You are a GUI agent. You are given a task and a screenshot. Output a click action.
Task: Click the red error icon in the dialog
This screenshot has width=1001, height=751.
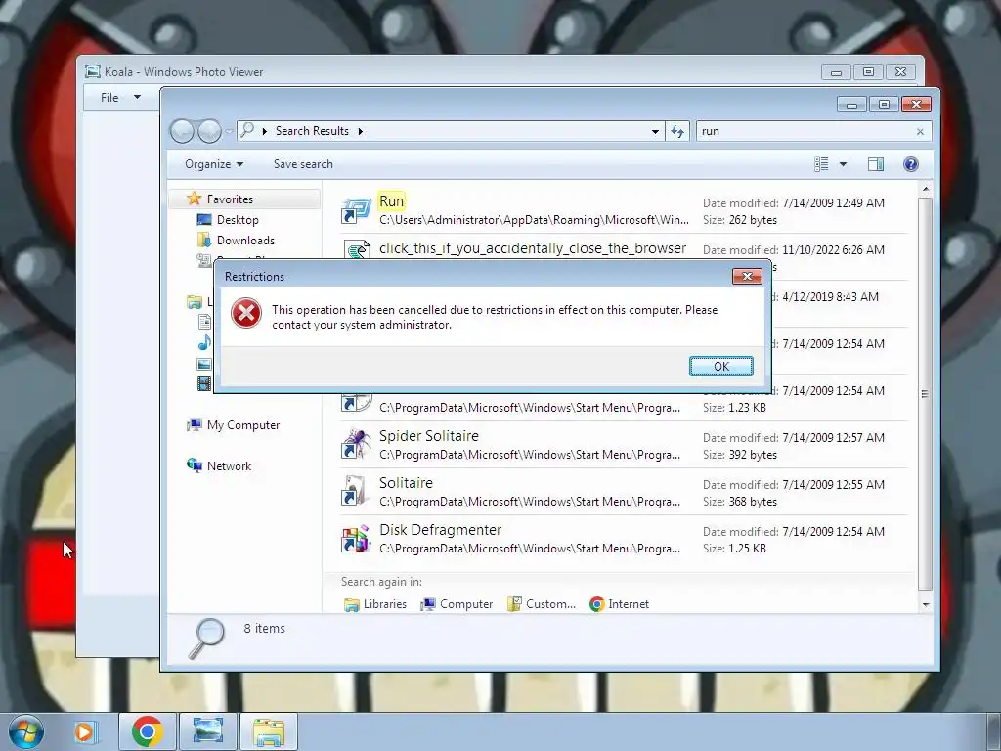click(x=245, y=313)
